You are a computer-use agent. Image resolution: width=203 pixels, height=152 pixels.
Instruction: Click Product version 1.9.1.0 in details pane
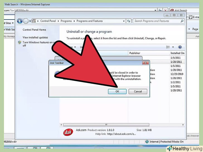(101, 130)
